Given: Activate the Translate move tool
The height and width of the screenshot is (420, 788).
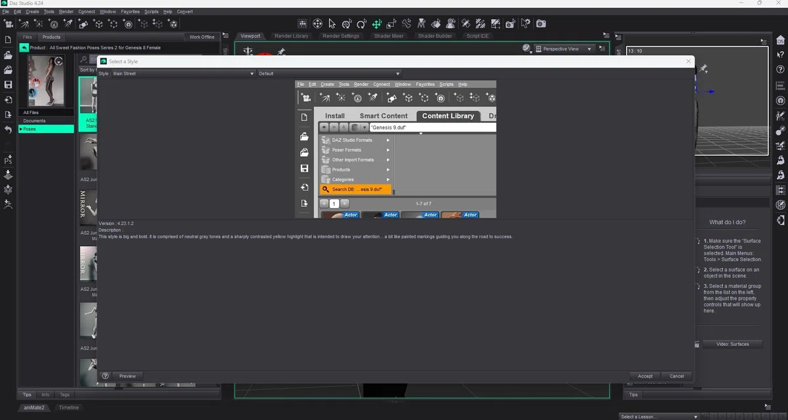Looking at the screenshot, I should point(377,24).
